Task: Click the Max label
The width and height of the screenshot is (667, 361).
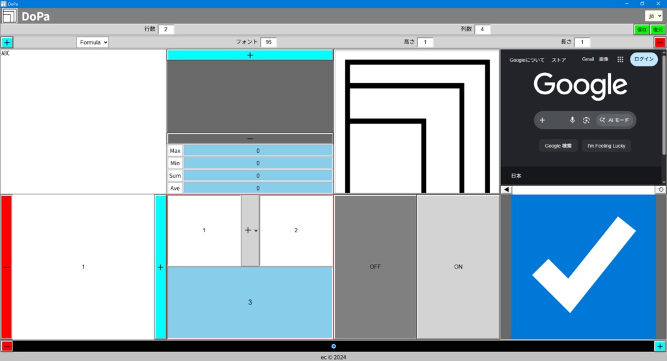Action: pos(175,151)
